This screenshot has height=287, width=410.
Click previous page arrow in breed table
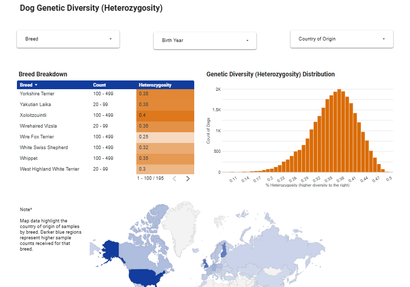pyautogui.click(x=174, y=178)
